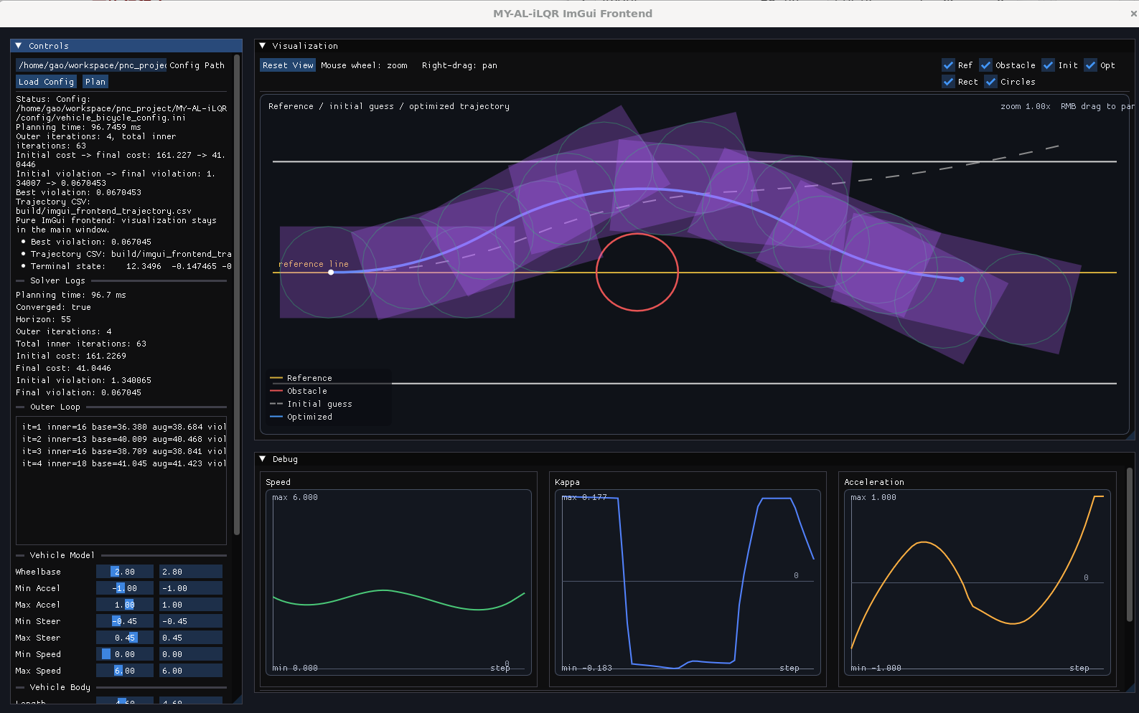Screen dimensions: 1139x713
Task: Close the MY-AL-iLQR ImGui Frontend window
Action: tap(1133, 13)
